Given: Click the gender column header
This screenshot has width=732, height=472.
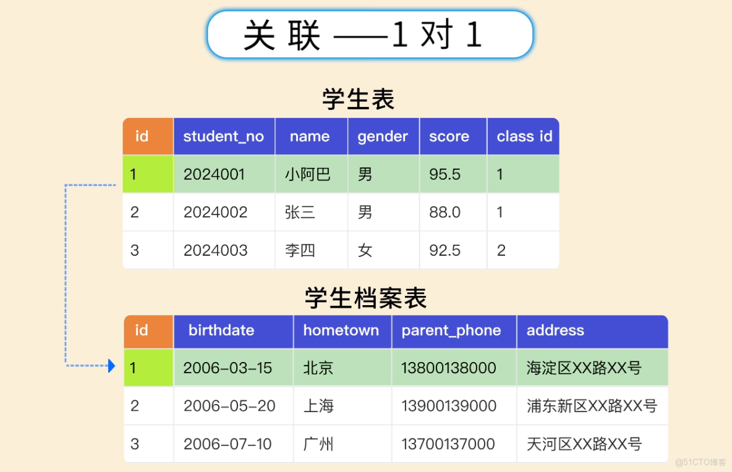Looking at the screenshot, I should tap(383, 136).
